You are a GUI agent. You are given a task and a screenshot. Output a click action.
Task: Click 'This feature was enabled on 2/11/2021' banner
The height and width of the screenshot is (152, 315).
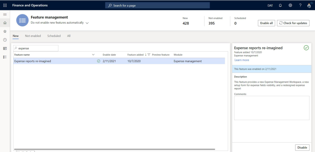[x=272, y=69]
